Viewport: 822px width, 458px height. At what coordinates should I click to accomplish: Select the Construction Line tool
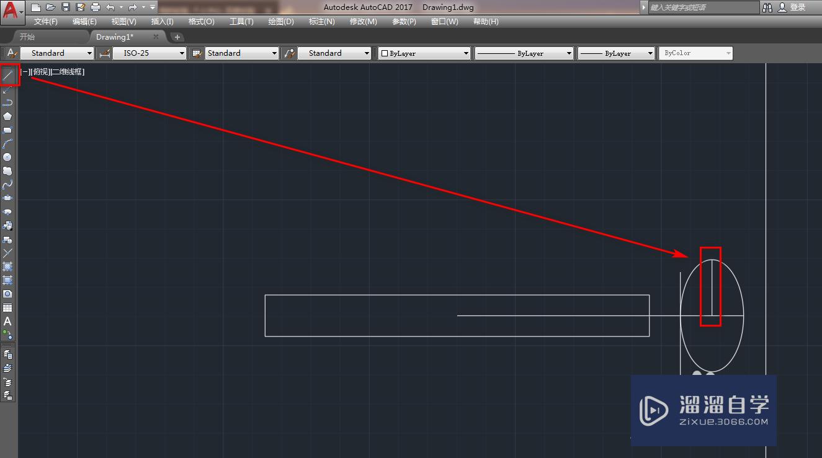coord(7,89)
